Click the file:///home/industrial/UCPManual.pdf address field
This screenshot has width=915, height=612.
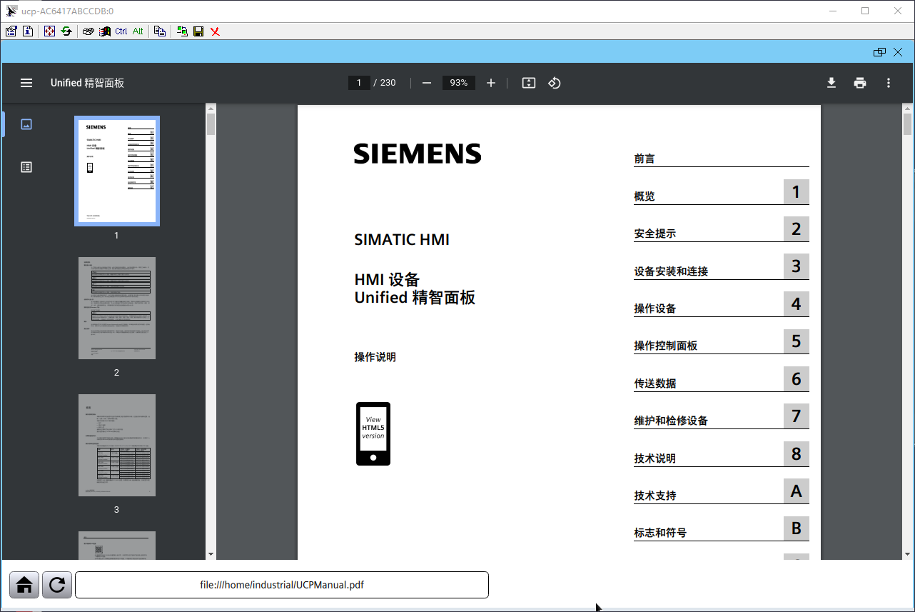[x=282, y=585]
